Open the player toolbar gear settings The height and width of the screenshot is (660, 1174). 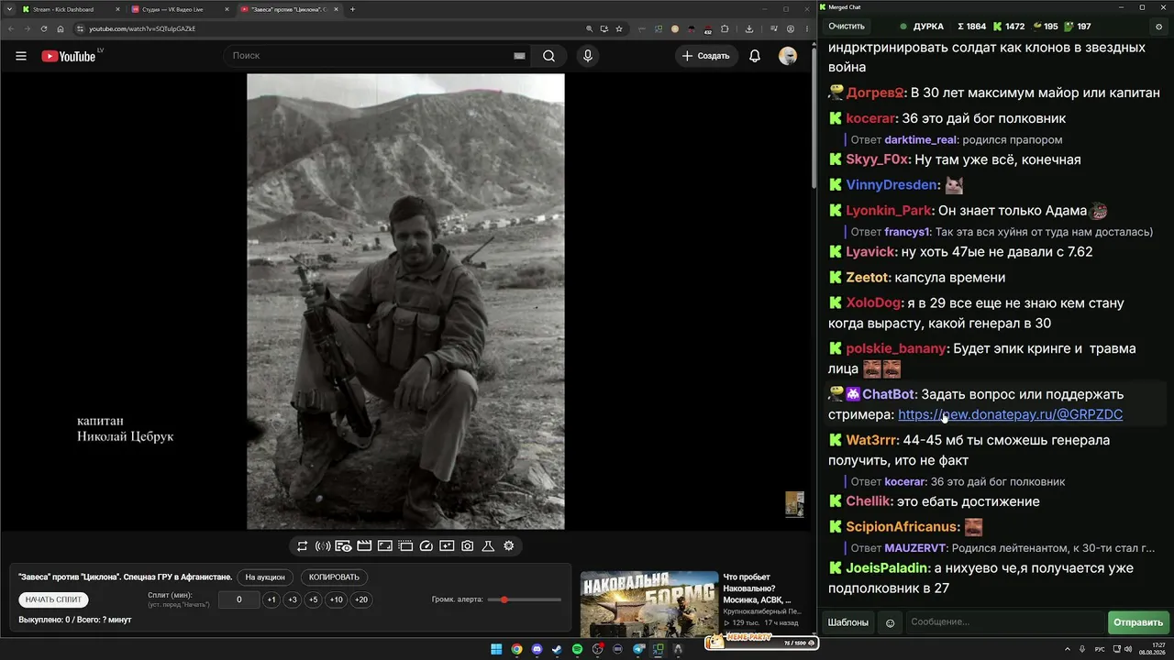click(509, 546)
